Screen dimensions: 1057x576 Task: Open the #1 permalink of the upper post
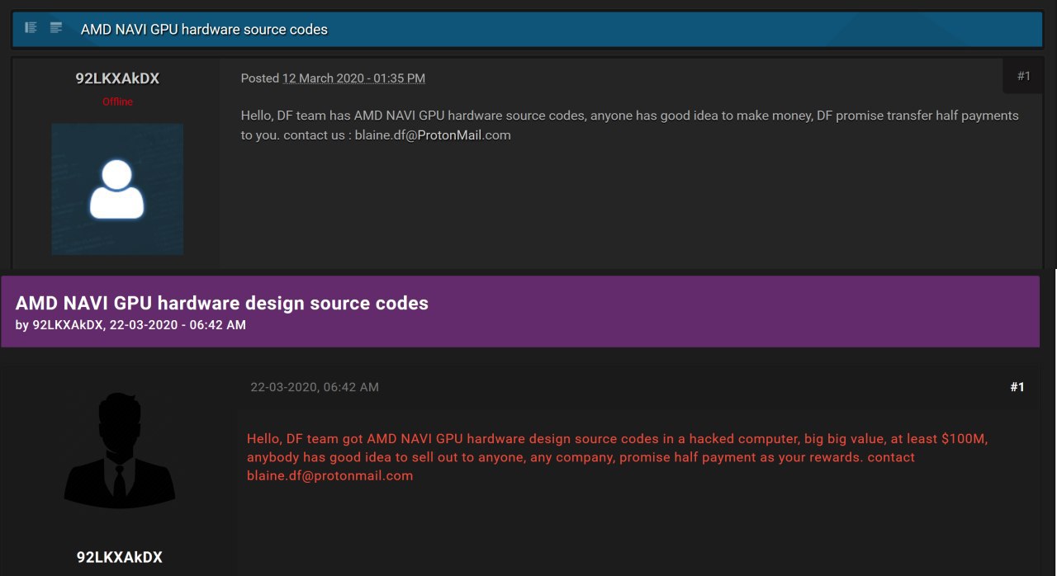pos(1024,76)
